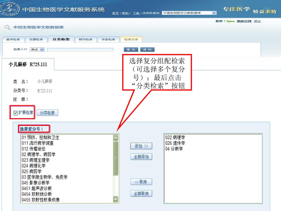Click the 添加 >> button
This screenshot has width=281, height=211.
(x=141, y=146)
